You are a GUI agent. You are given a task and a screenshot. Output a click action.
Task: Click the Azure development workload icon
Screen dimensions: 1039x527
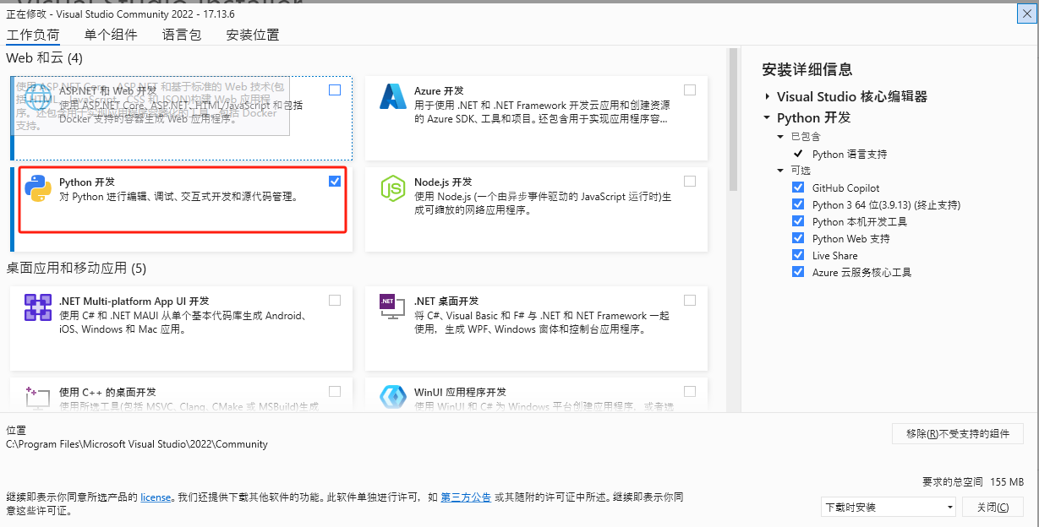click(x=393, y=96)
